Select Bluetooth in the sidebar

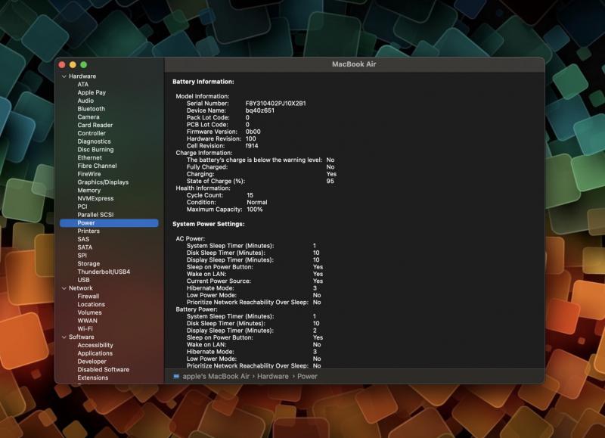[91, 109]
